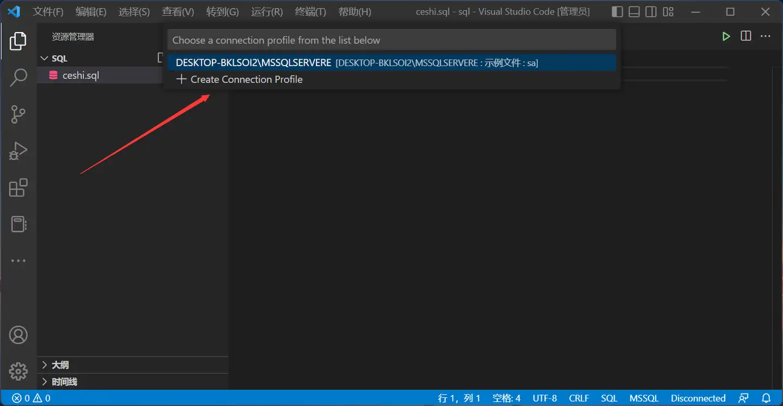Open the Manage gear icon
783x406 pixels.
tap(18, 372)
